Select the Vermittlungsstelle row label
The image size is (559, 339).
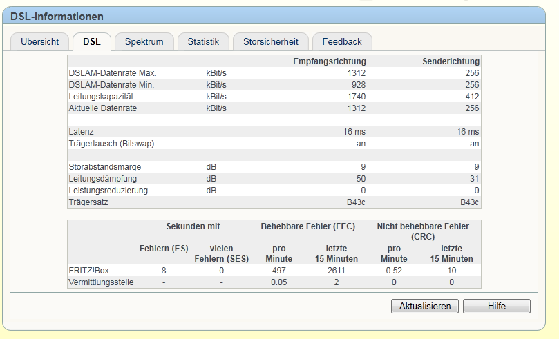pos(101,282)
